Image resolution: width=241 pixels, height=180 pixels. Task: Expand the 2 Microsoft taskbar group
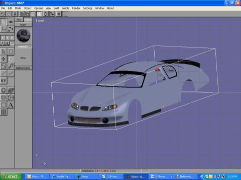(x=161, y=176)
